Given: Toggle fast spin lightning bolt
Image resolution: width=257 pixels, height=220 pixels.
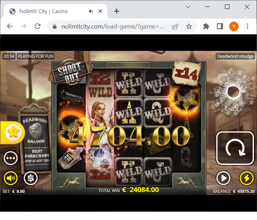Looking at the screenshot, I should (247, 178).
